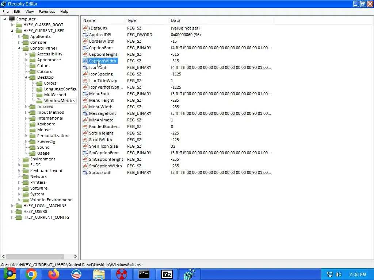Expand the Accessibility node
The image size is (374, 280).
tap(26, 54)
